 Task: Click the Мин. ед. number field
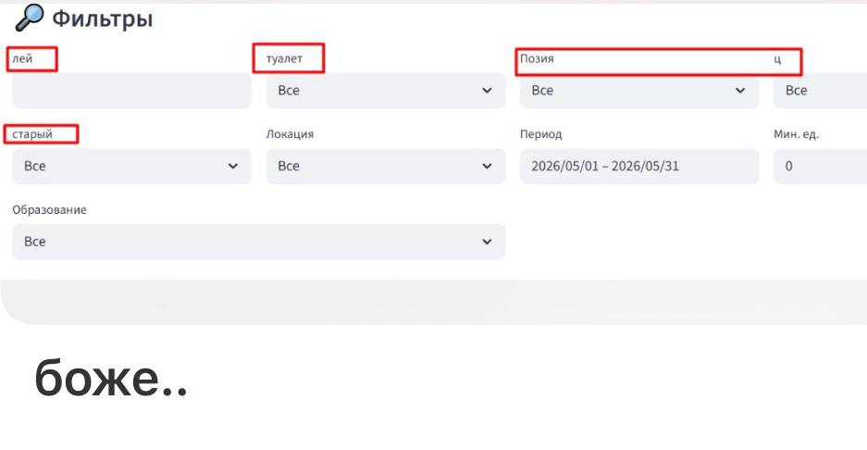pos(820,166)
